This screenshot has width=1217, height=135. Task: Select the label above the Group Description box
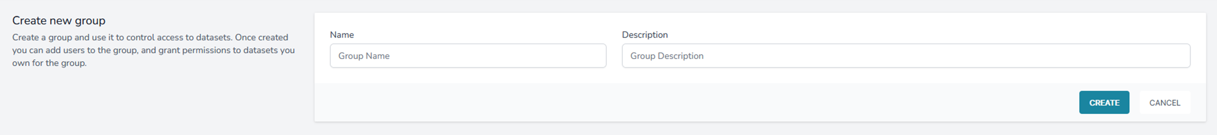pos(644,35)
